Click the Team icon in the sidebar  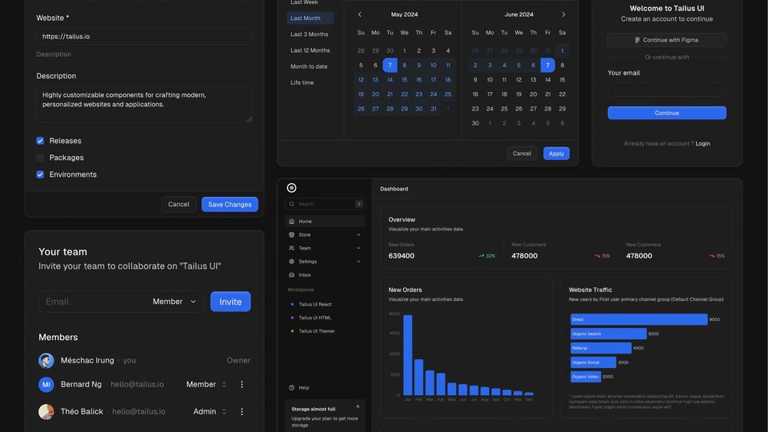coord(291,248)
